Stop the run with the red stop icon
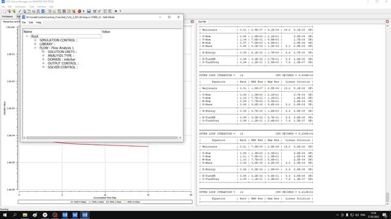 click(79, 11)
